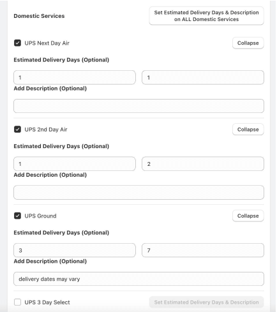277x312 pixels.
Task: Click the 'delivery dates may vary' description field
Action: [x=138, y=279]
